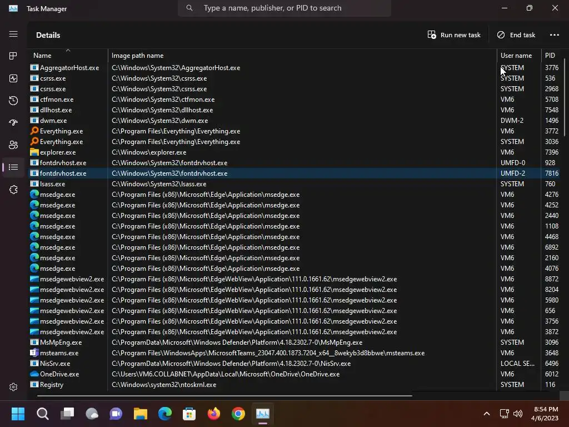Open Task Manager settings gear
Viewport: 569px width, 427px height.
click(x=13, y=387)
